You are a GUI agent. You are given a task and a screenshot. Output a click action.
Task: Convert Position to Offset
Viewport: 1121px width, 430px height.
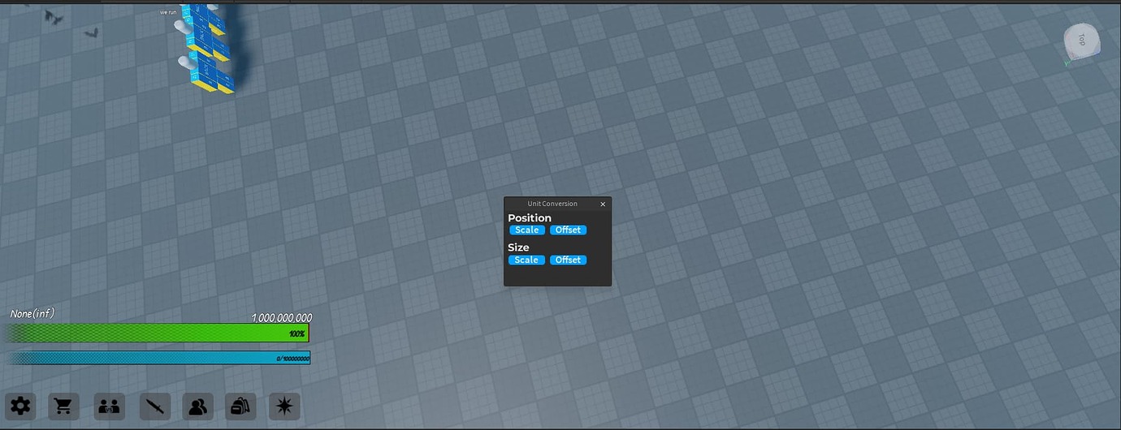(x=568, y=230)
